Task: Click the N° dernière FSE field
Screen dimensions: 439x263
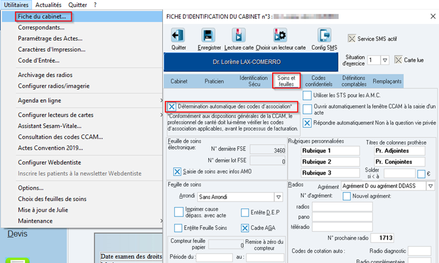Action: coord(268,150)
